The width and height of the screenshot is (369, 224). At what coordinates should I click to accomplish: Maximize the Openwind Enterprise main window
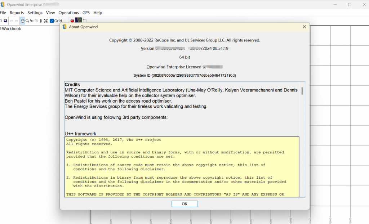click(350, 4)
